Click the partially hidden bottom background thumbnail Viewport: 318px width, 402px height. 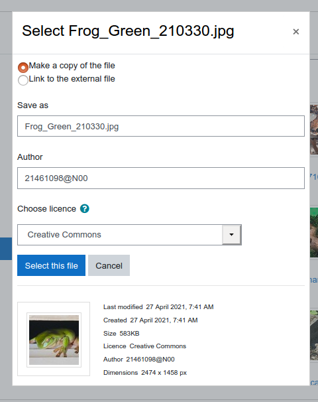[x=314, y=335]
